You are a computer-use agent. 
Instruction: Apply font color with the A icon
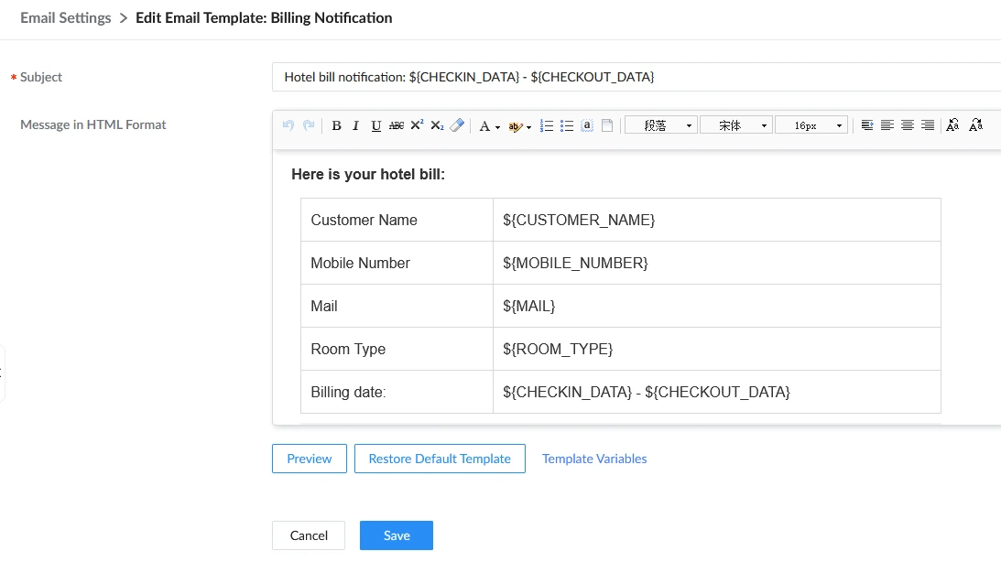click(x=484, y=126)
